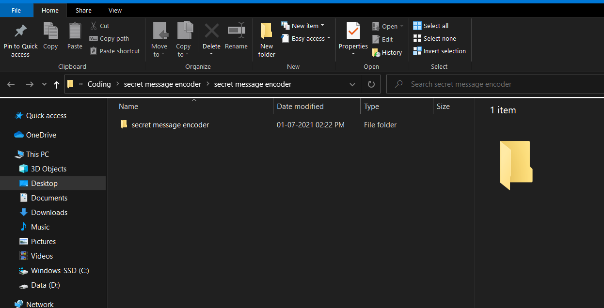This screenshot has width=604, height=308.
Task: Open Properties via the checkmark icon
Action: click(x=353, y=31)
